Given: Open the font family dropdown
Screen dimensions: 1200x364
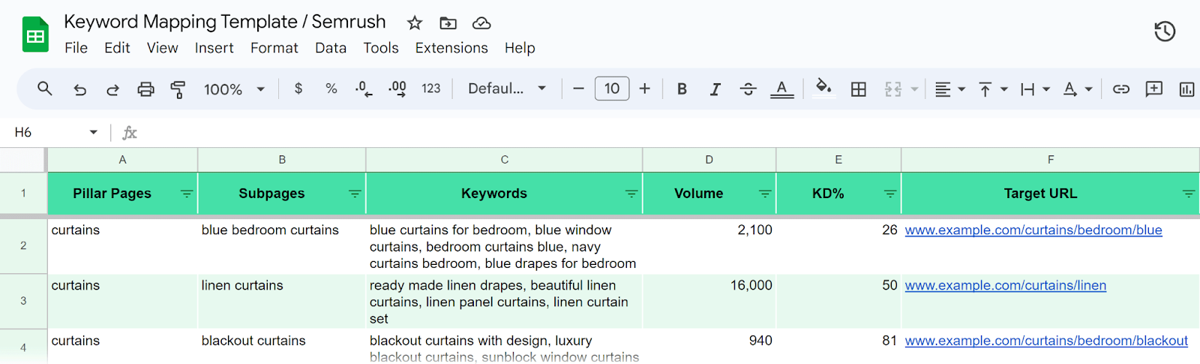Looking at the screenshot, I should pyautogui.click(x=506, y=89).
